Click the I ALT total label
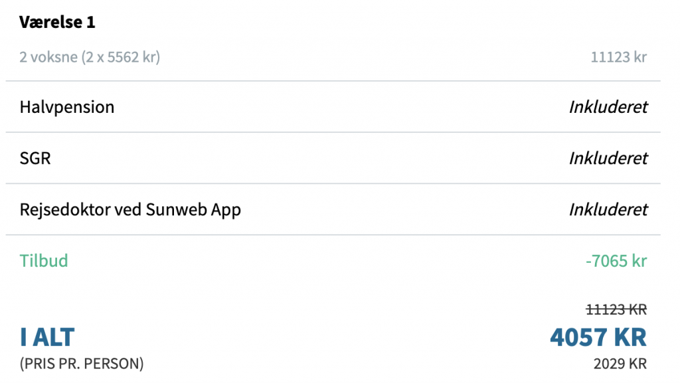The height and width of the screenshot is (383, 680). [47, 337]
